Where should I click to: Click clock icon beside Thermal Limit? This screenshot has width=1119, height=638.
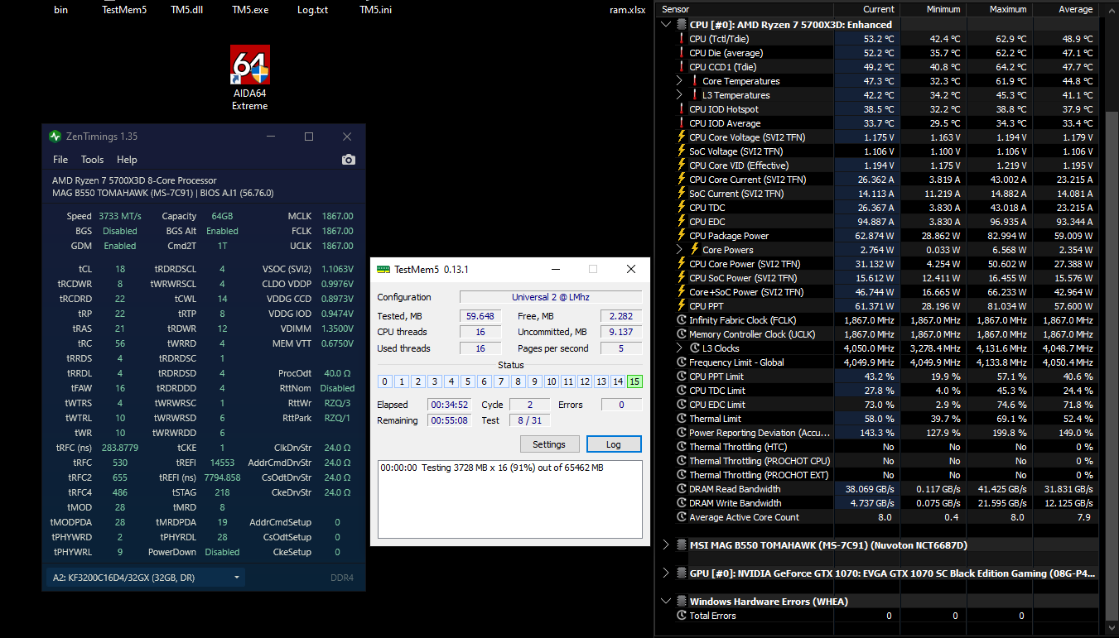[682, 419]
